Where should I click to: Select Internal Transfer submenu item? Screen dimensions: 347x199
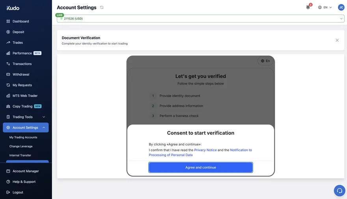tap(20, 155)
